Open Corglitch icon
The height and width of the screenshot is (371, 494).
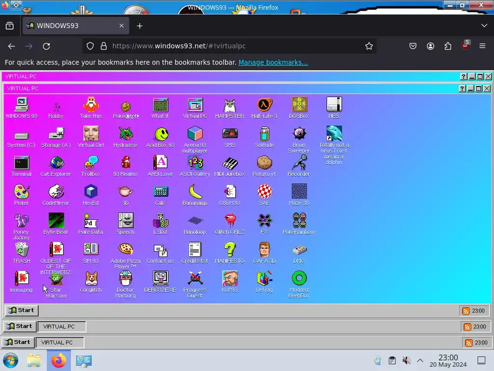point(91,282)
